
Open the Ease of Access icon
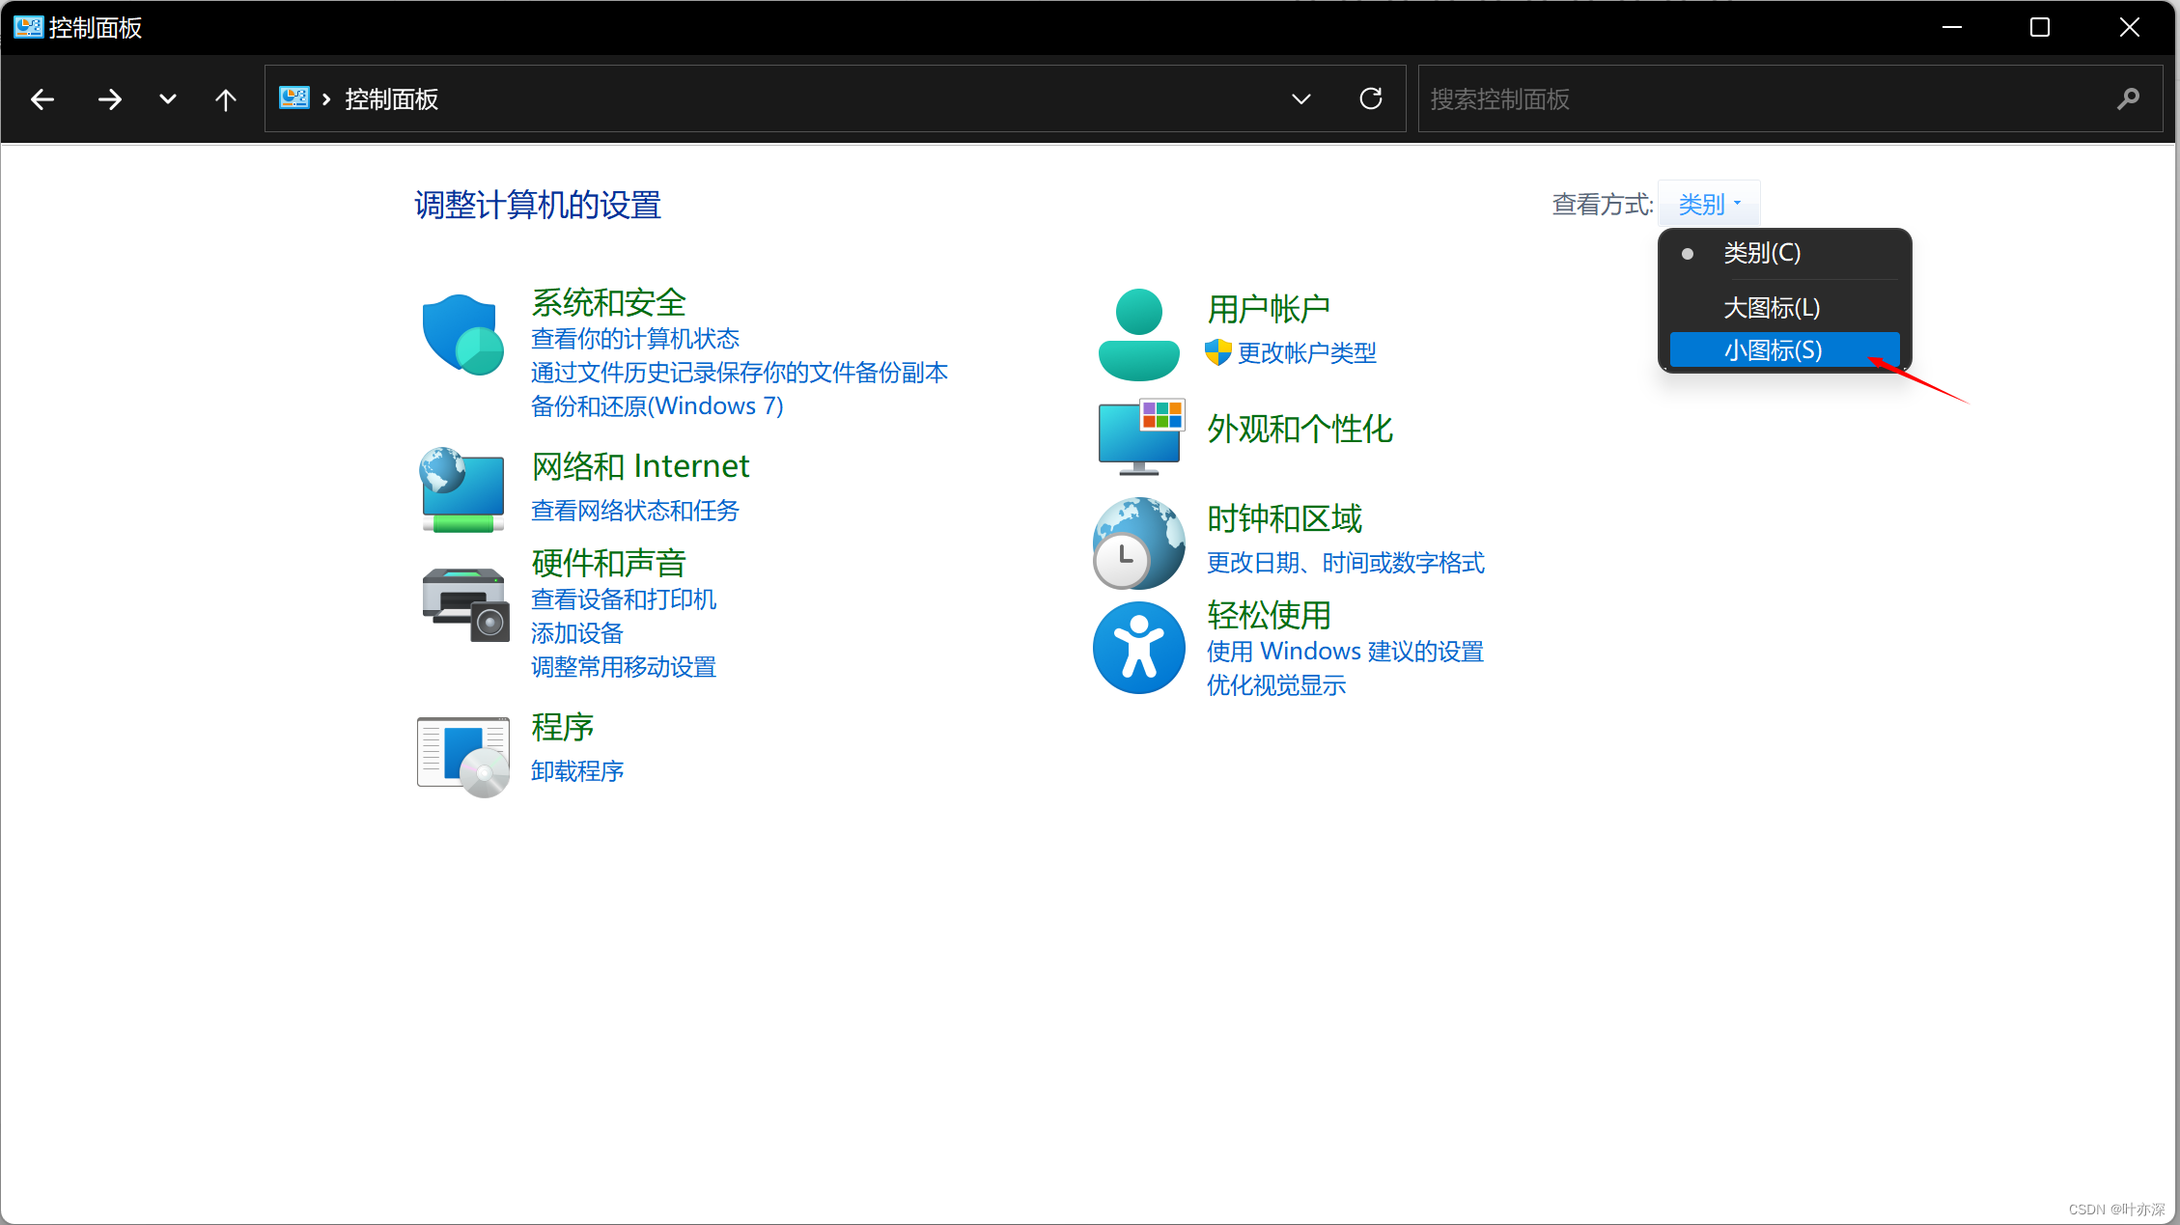(x=1138, y=648)
